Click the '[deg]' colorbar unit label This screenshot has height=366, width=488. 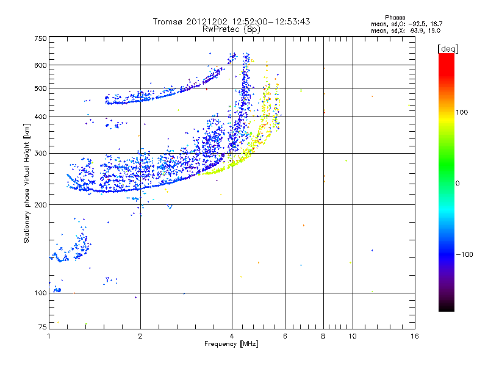[448, 49]
